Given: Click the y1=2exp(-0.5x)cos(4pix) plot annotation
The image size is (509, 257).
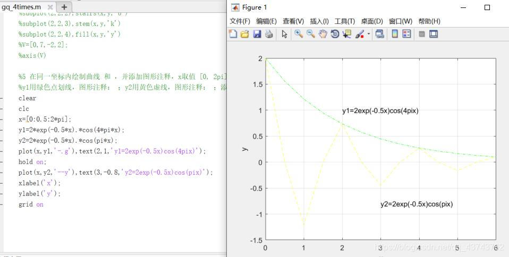Looking at the screenshot, I should (380, 111).
